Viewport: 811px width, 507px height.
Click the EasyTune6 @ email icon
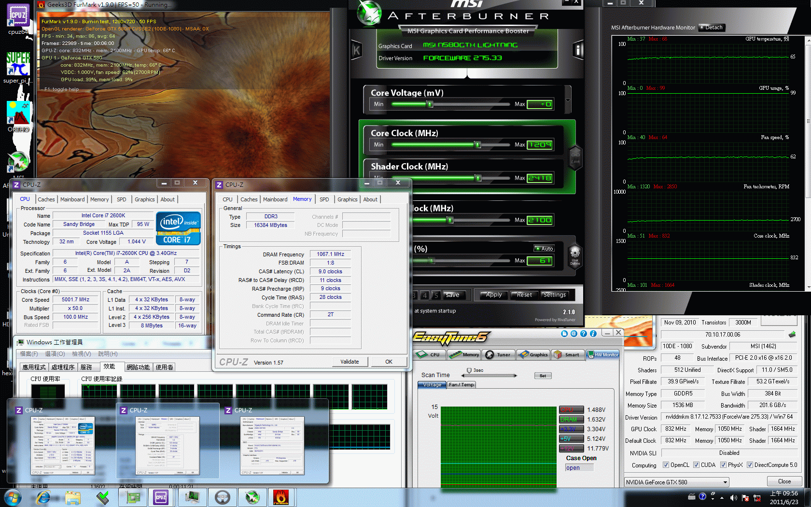(x=574, y=333)
